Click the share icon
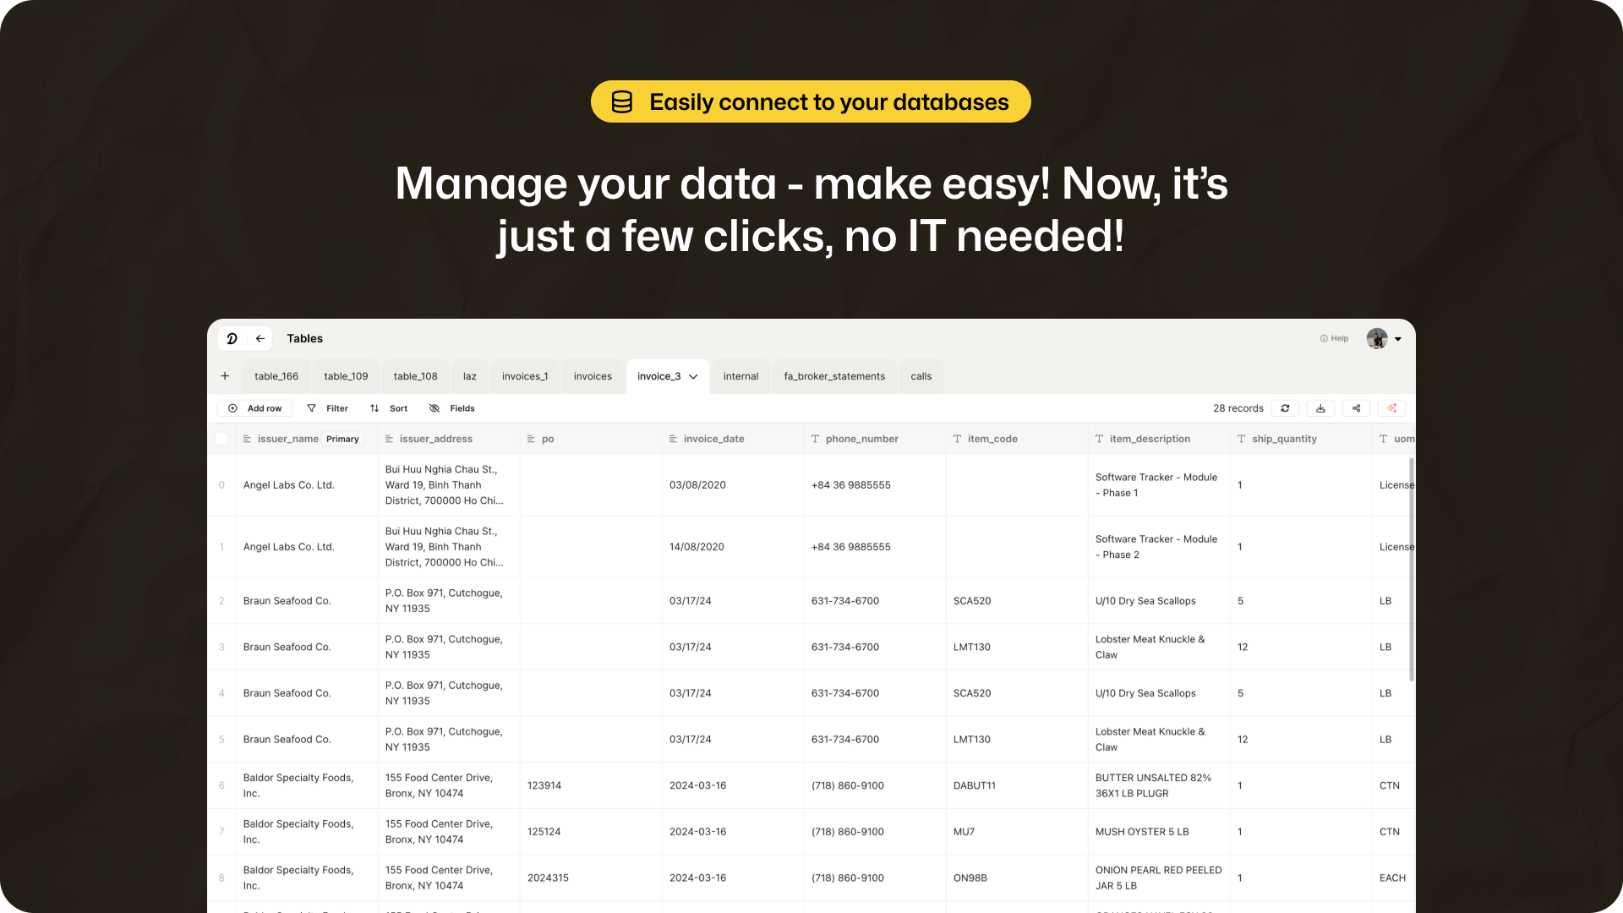This screenshot has height=913, width=1623. (1357, 408)
